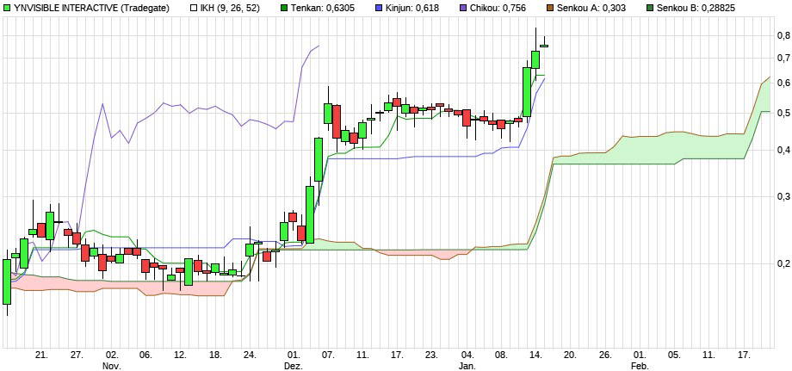Select the 'YNVISIBLE INTERACTIVE (Tradegate)' legend label
Viewport: 792px width, 371px height.
[x=90, y=8]
